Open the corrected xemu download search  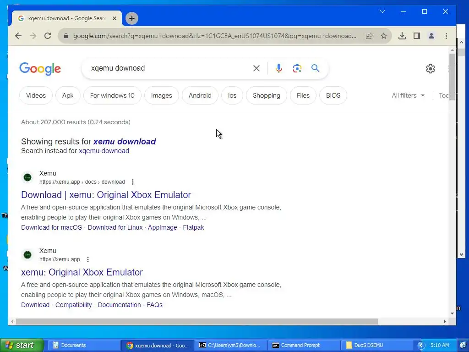click(125, 142)
